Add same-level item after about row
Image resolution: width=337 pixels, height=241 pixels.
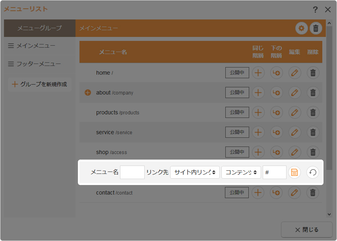coord(258,93)
